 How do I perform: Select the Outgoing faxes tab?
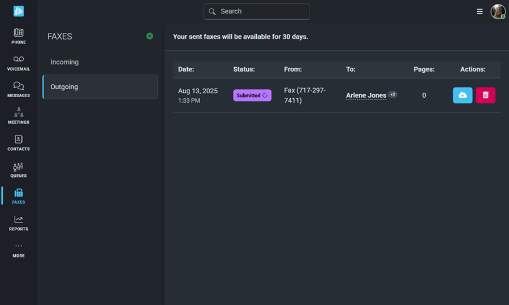[100, 87]
